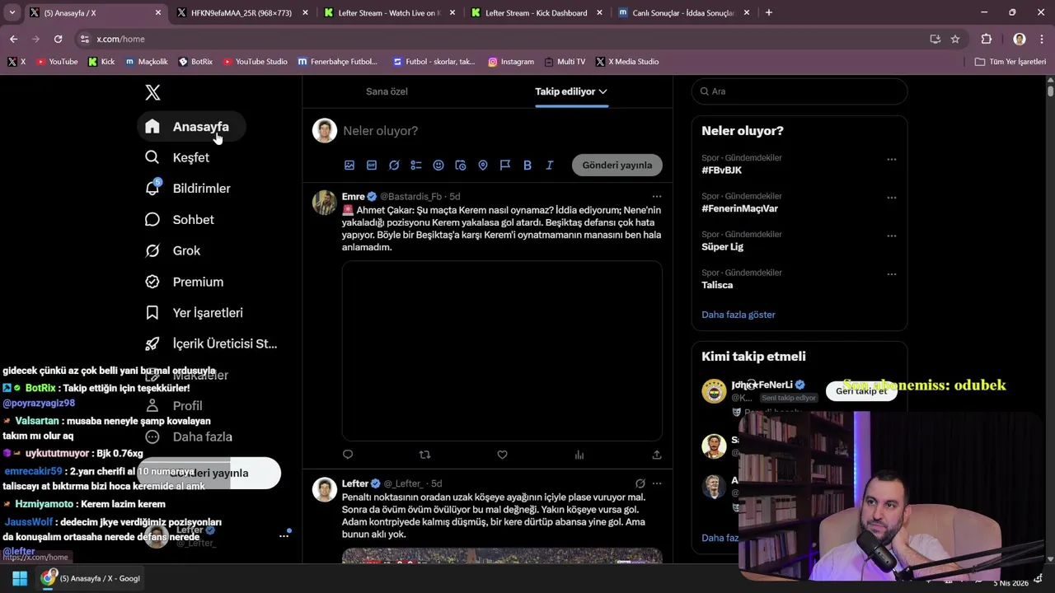Open the Keşfet search page
Image resolution: width=1055 pixels, height=593 pixels.
tap(177, 157)
